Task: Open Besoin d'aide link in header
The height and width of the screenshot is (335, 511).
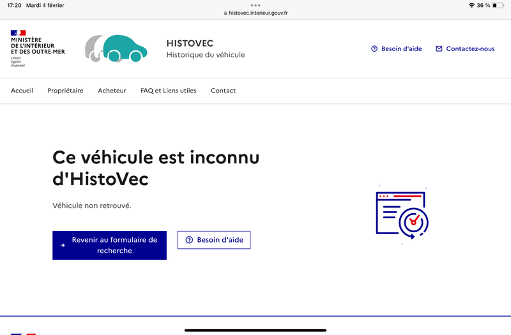Action: click(x=396, y=49)
